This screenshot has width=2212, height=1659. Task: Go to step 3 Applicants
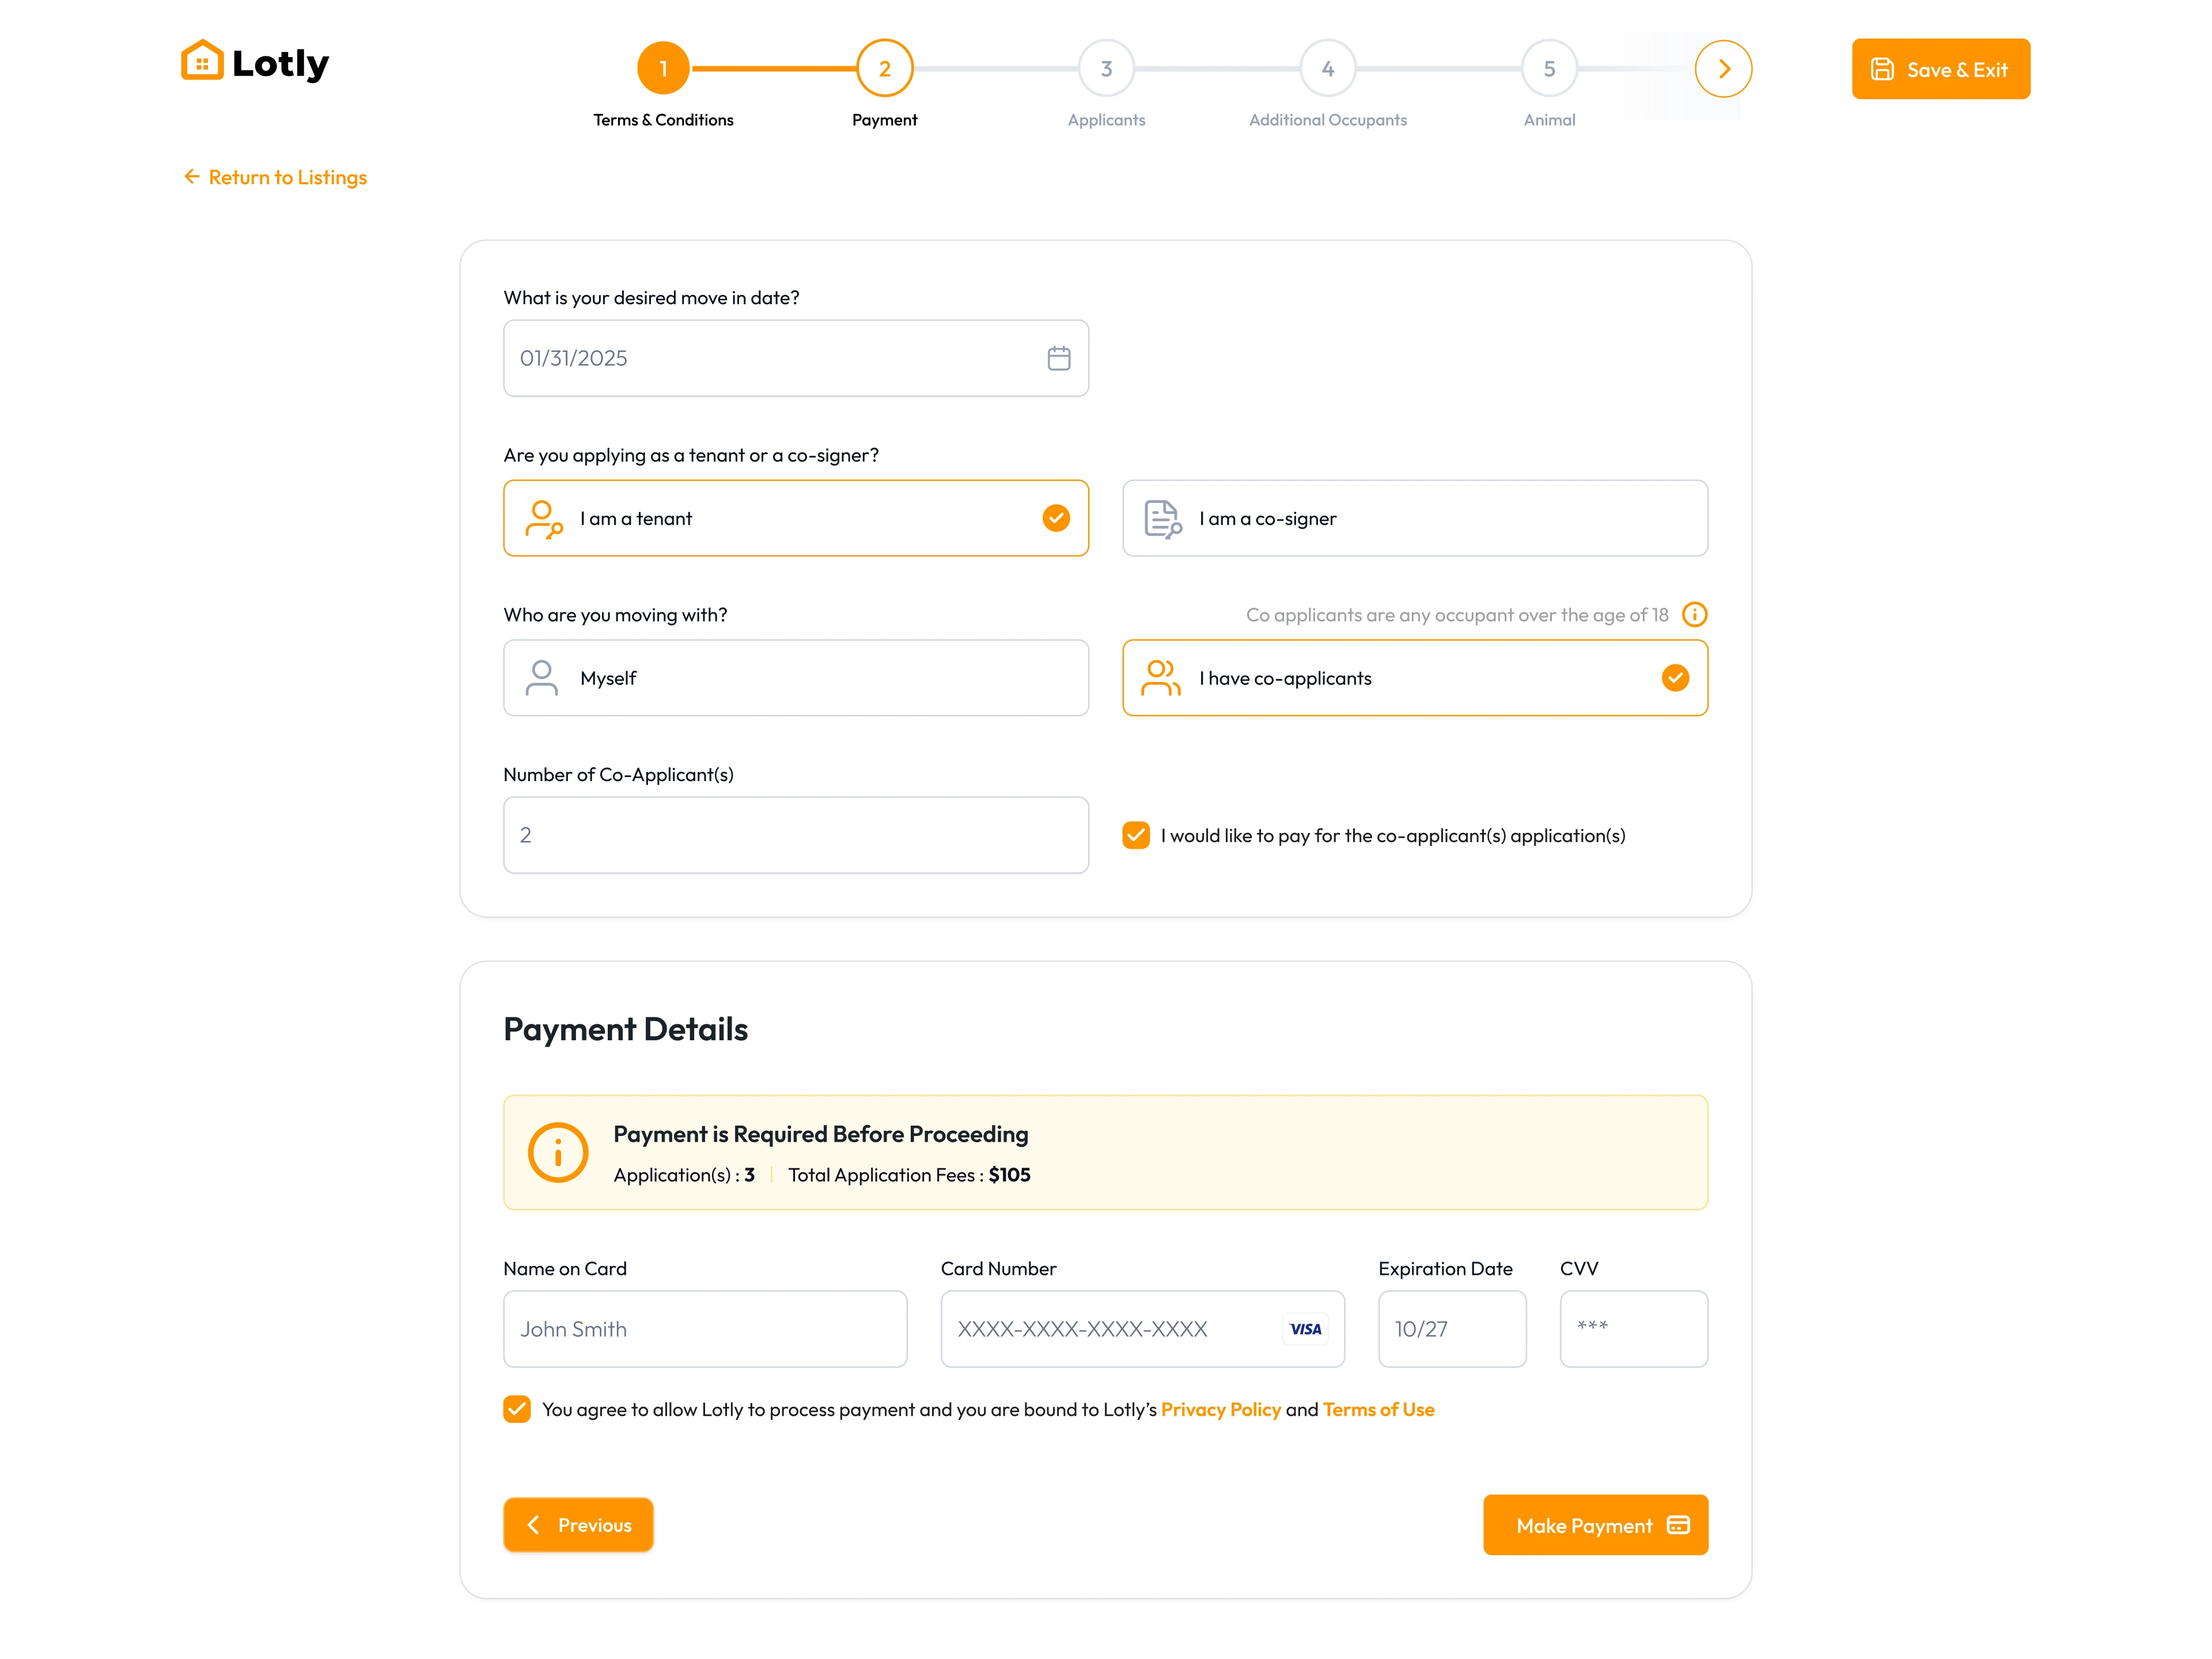tap(1106, 69)
